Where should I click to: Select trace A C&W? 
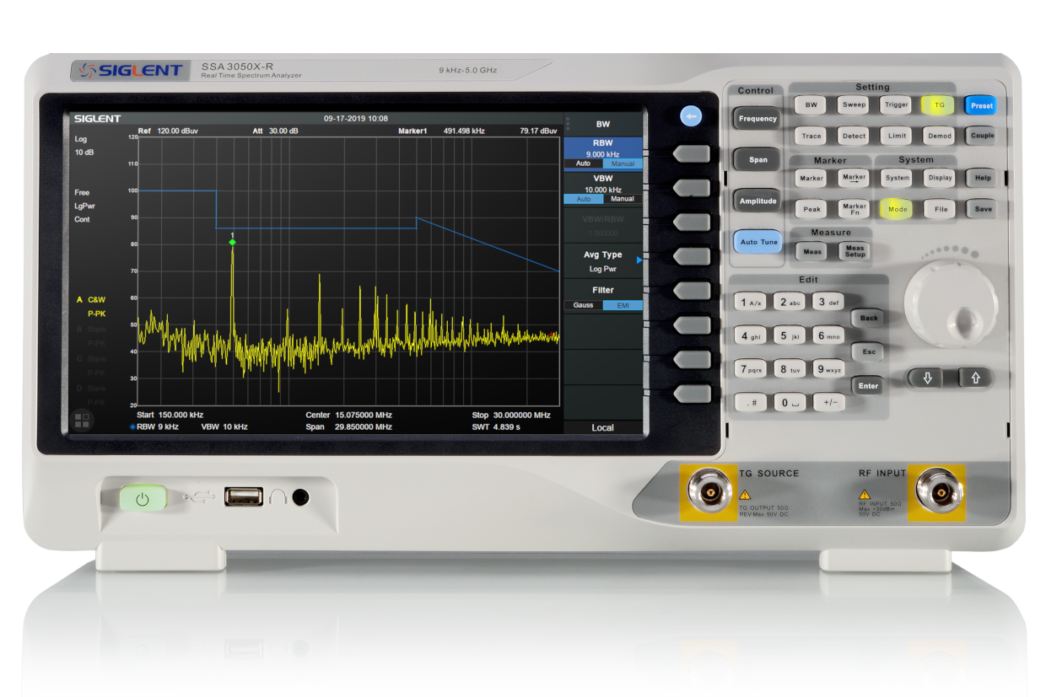point(91,299)
